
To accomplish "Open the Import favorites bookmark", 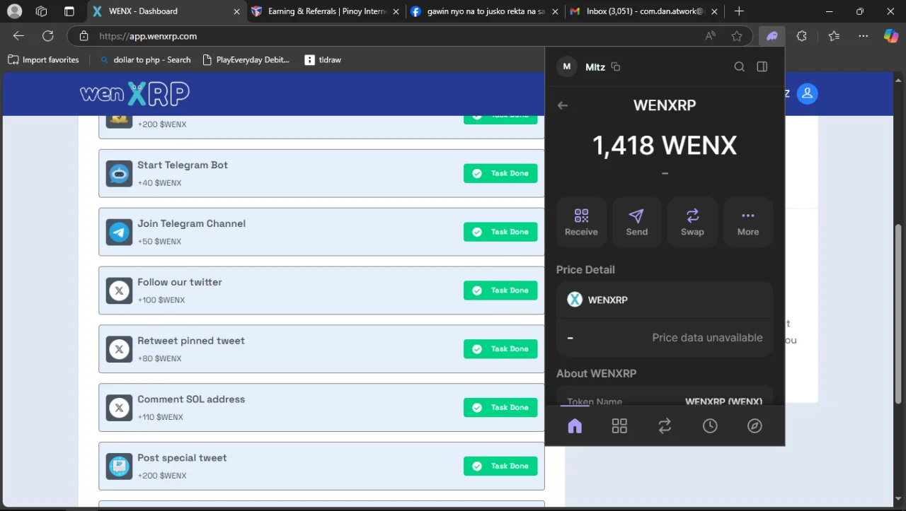I will coord(43,60).
